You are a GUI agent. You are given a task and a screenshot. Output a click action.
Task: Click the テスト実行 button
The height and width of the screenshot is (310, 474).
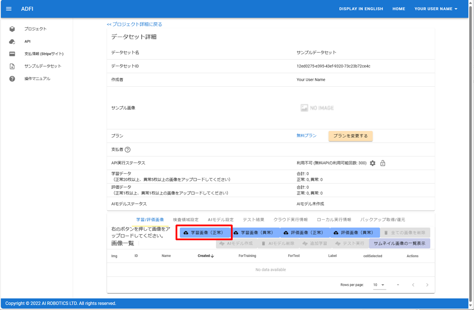350,243
